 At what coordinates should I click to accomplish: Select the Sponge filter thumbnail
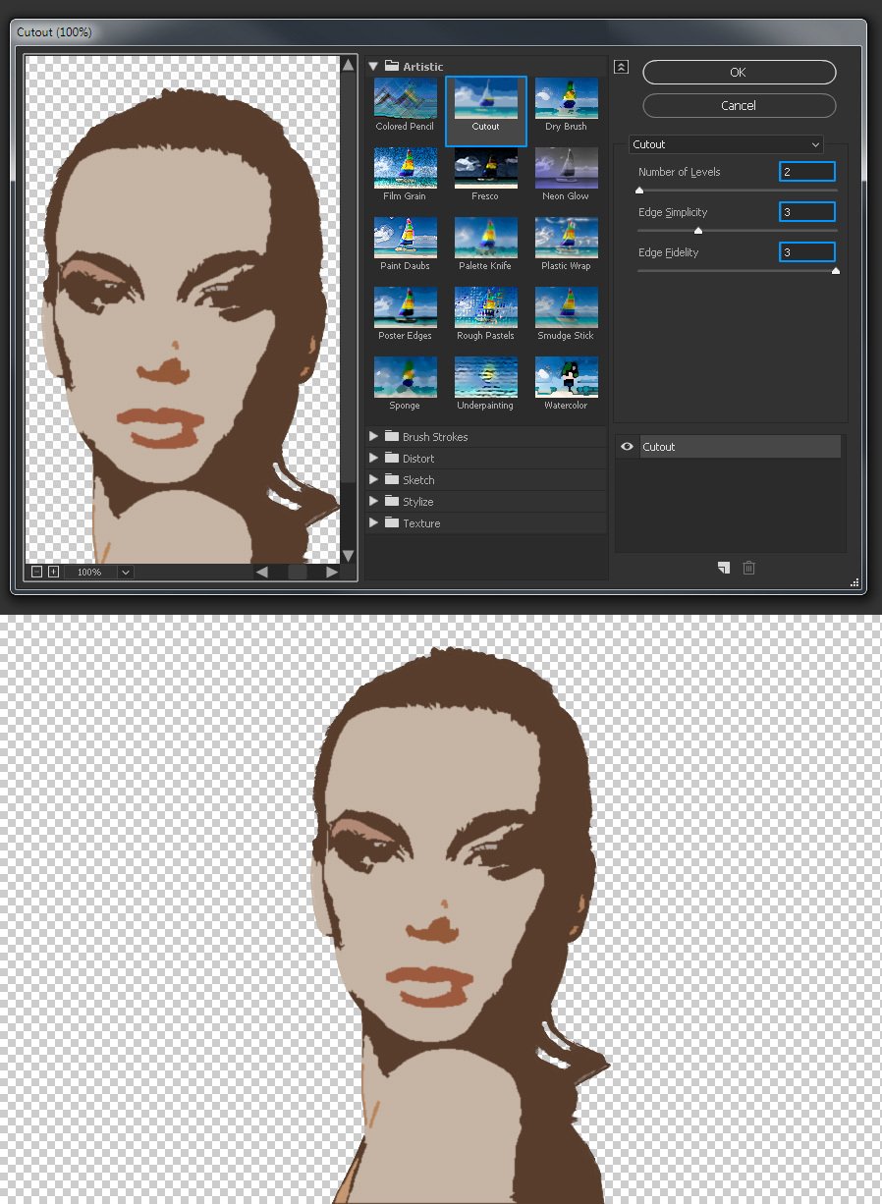point(405,377)
